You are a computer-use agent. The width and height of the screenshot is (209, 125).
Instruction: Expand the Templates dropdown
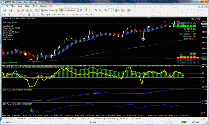point(131,10)
